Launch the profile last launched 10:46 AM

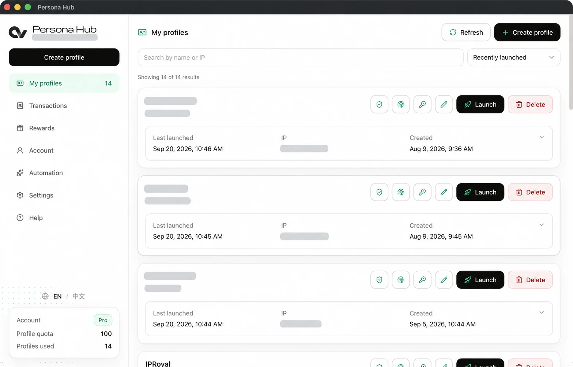480,104
